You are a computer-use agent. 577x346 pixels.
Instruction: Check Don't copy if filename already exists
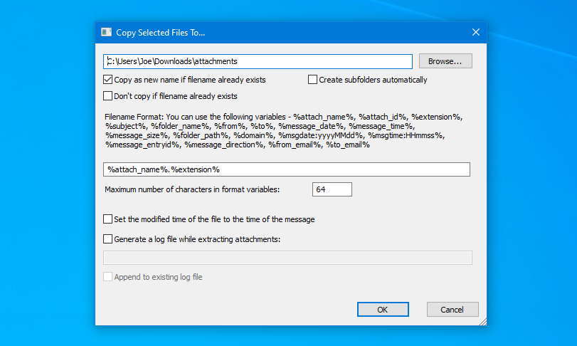coord(108,96)
